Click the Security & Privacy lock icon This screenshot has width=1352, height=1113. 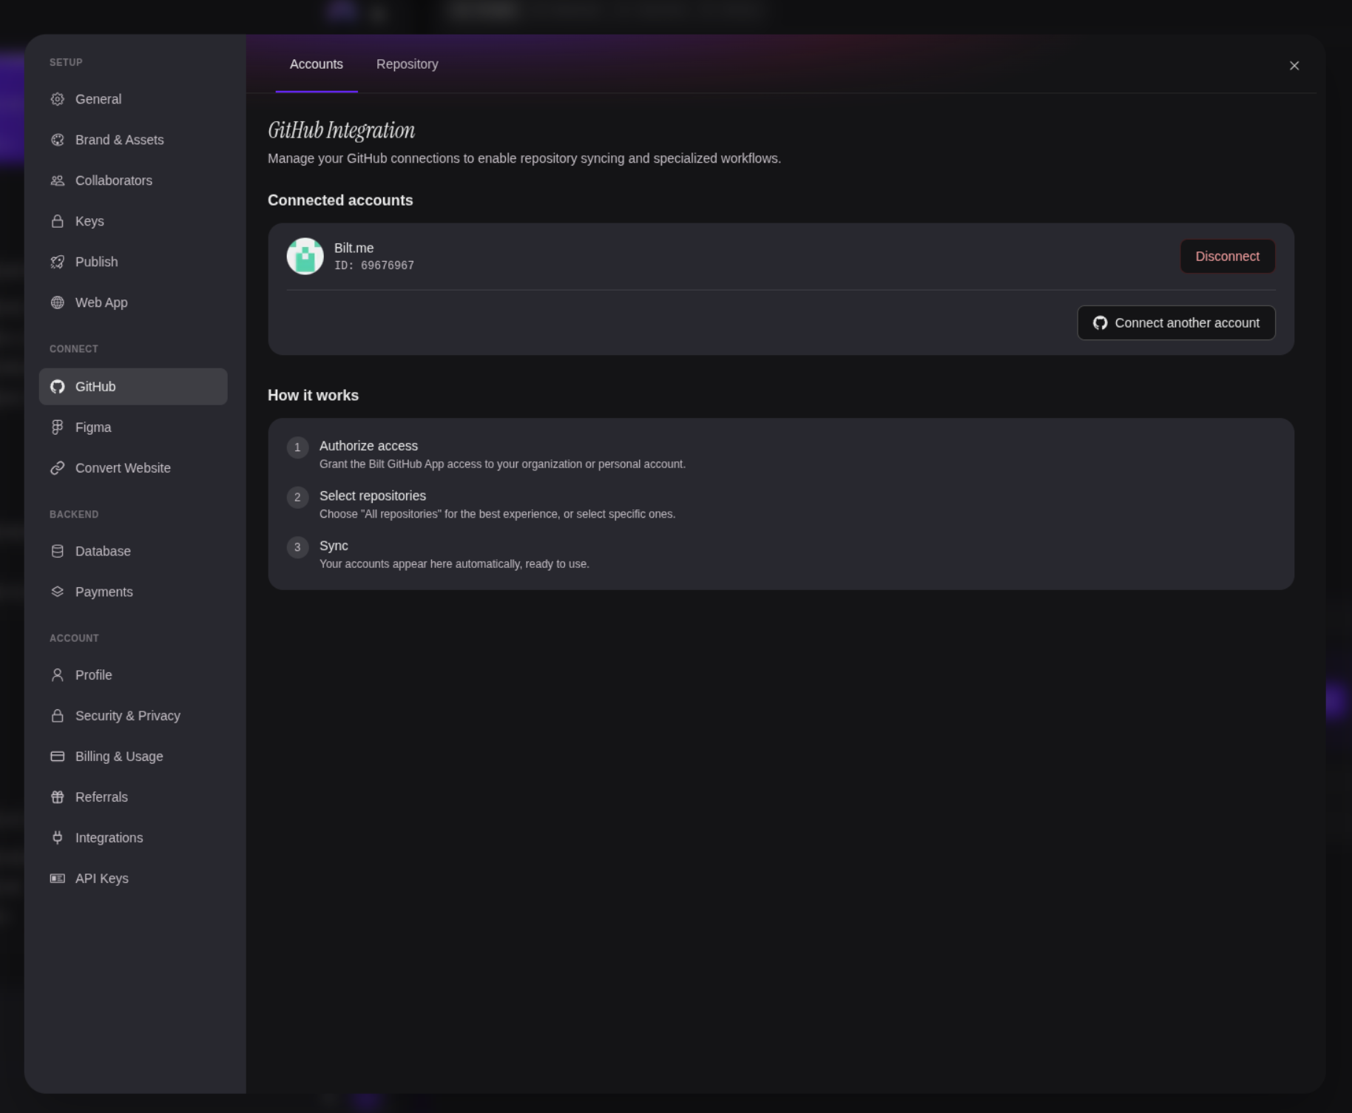(x=57, y=716)
